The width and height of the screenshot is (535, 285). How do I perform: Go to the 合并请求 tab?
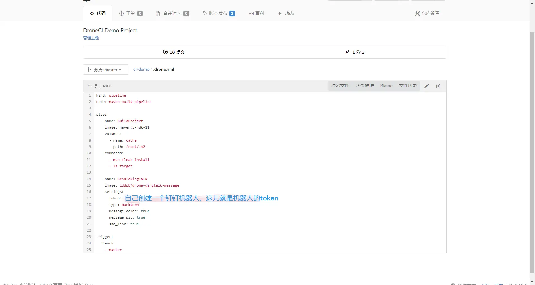[172, 14]
